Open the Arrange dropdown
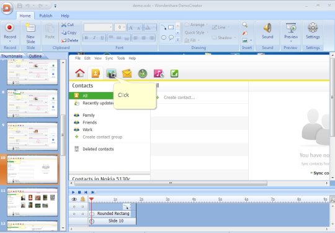 [x=196, y=25]
